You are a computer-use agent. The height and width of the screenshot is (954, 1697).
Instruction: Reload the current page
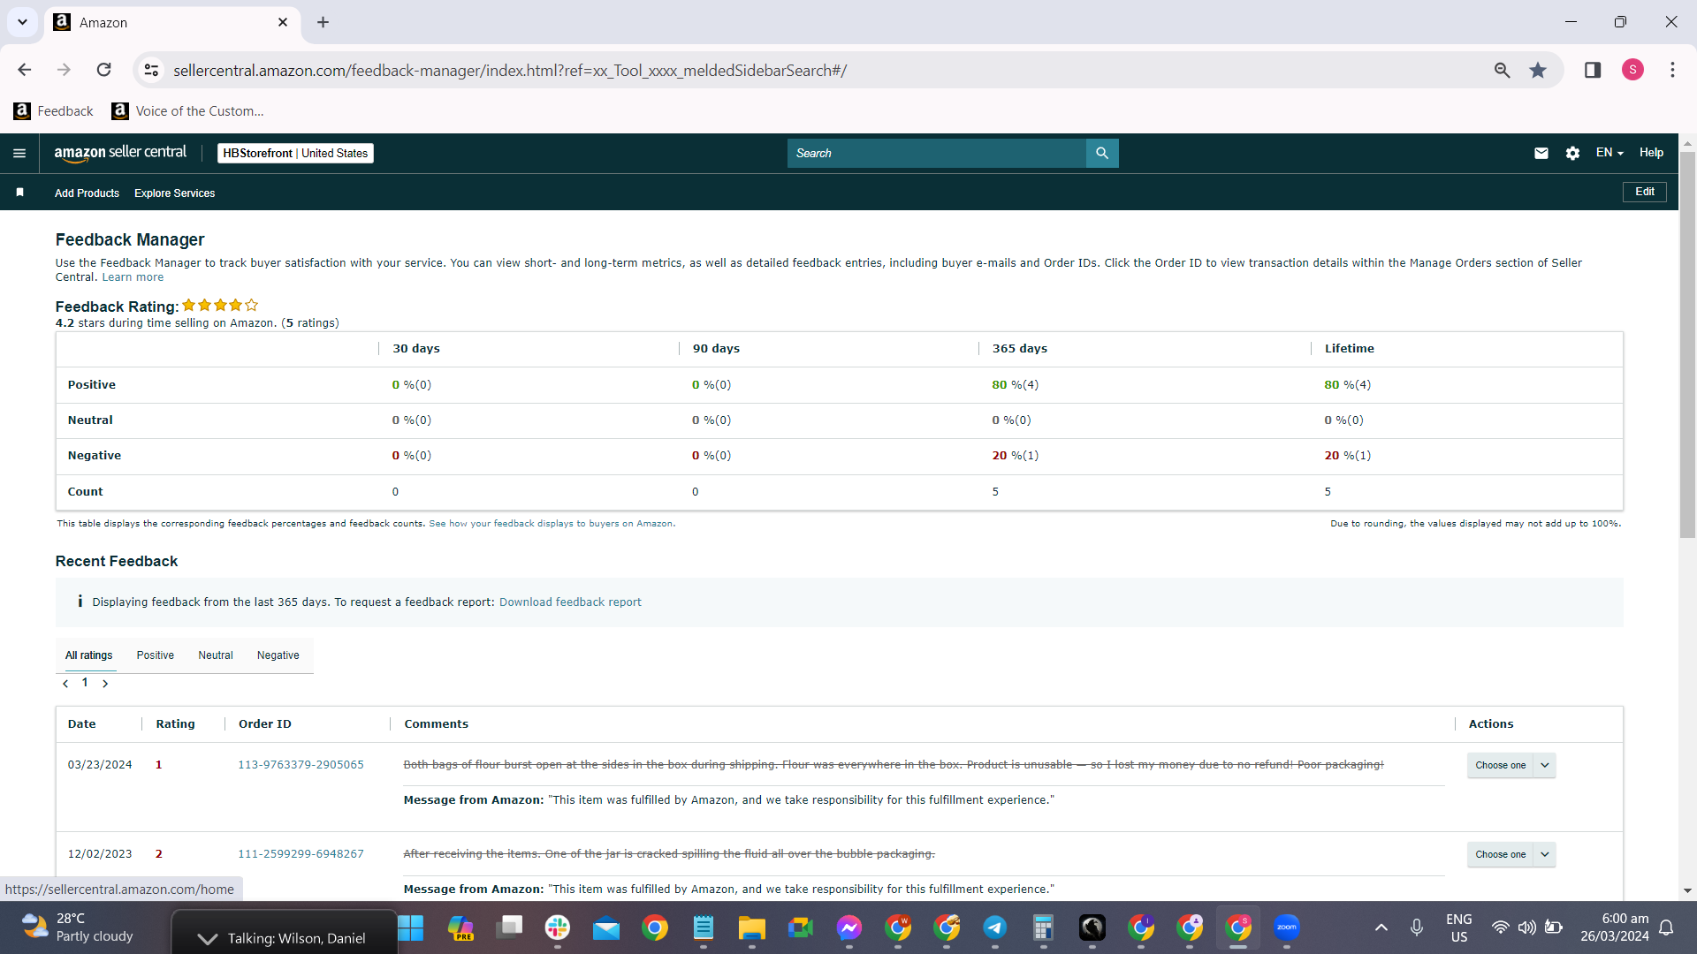pos(103,70)
